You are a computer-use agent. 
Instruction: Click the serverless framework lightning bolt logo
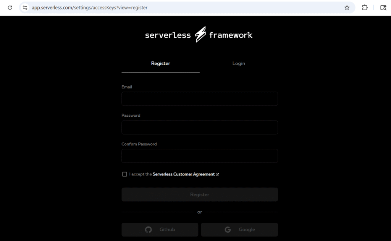click(x=200, y=34)
